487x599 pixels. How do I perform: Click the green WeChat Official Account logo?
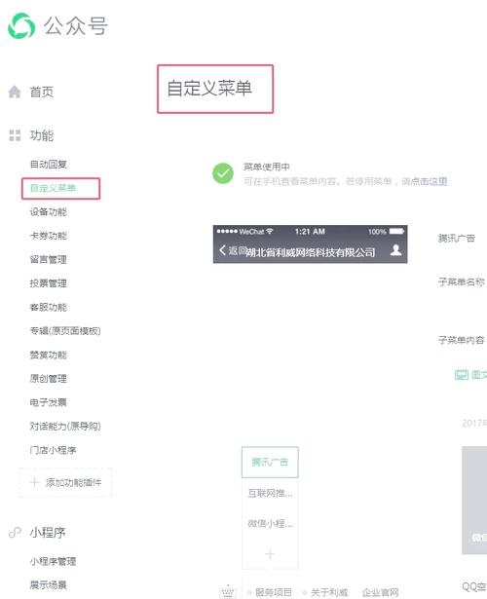tap(21, 26)
